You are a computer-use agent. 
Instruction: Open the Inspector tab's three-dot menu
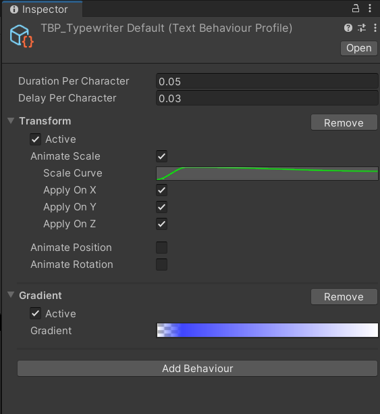click(x=370, y=8)
